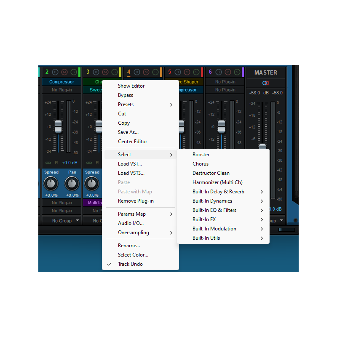337x337 pixels.
Task: Bypass channel 4 via its B icon
Action: (137, 72)
